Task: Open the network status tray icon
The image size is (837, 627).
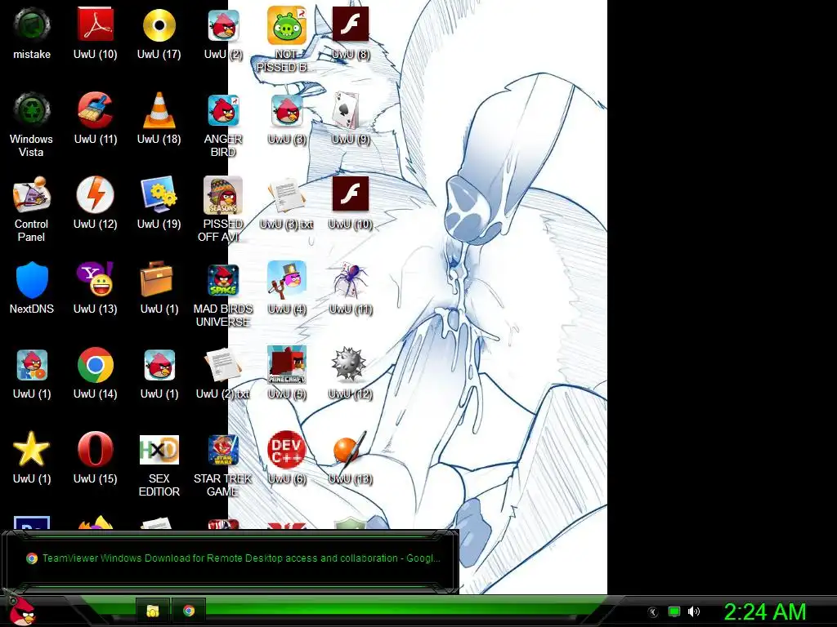Action: pyautogui.click(x=674, y=611)
